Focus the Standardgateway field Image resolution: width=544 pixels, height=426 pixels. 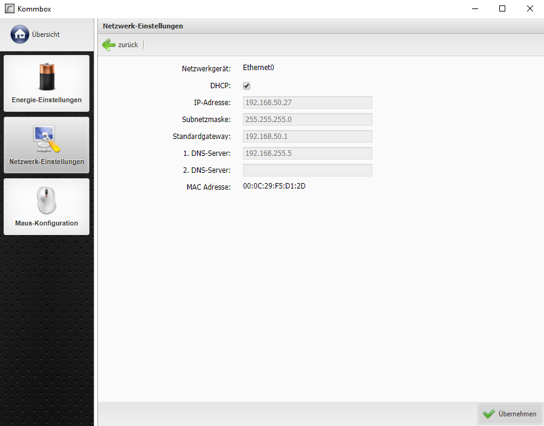tap(307, 137)
